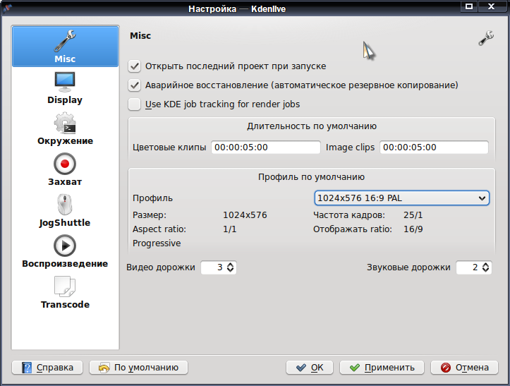Click the 'Progressive' text

point(157,243)
